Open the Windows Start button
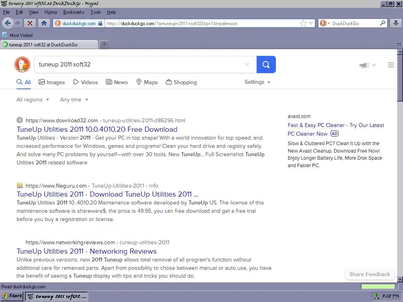Screen dimensions: 403x302 (12, 296)
